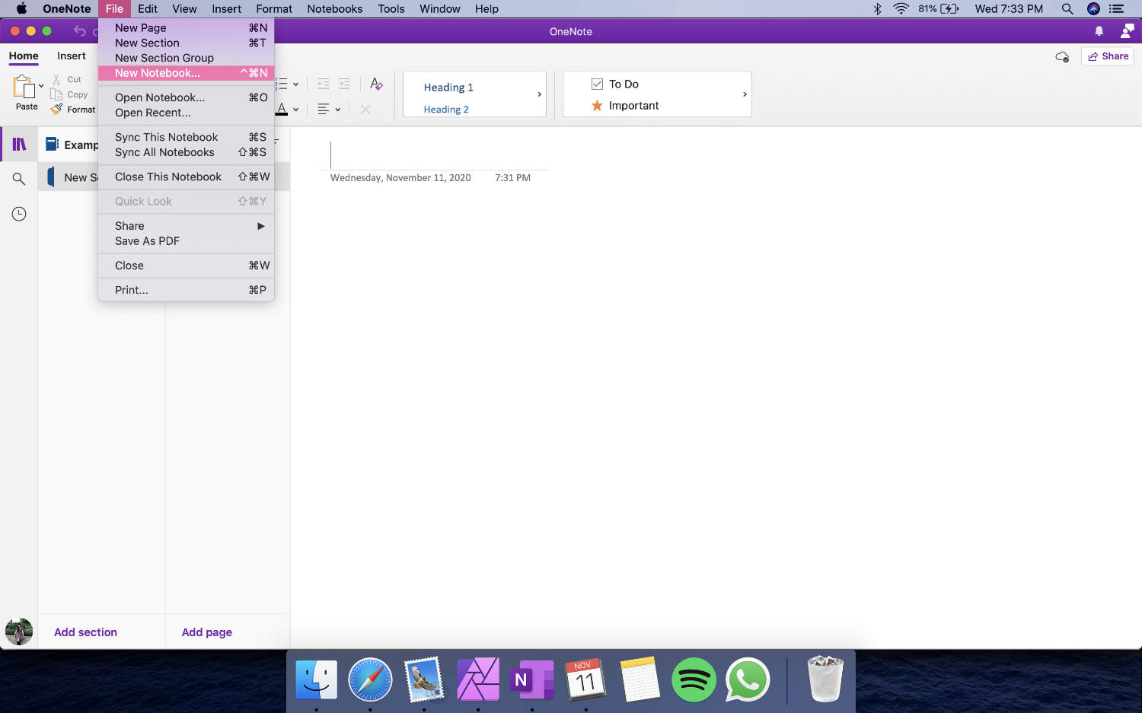Open Spotify from the Dock
Viewport: 1142px width, 713px height.
(x=694, y=680)
